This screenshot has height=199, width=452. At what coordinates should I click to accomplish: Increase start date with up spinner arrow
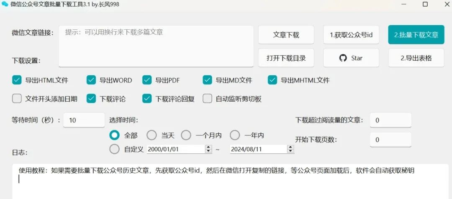pos(208,147)
